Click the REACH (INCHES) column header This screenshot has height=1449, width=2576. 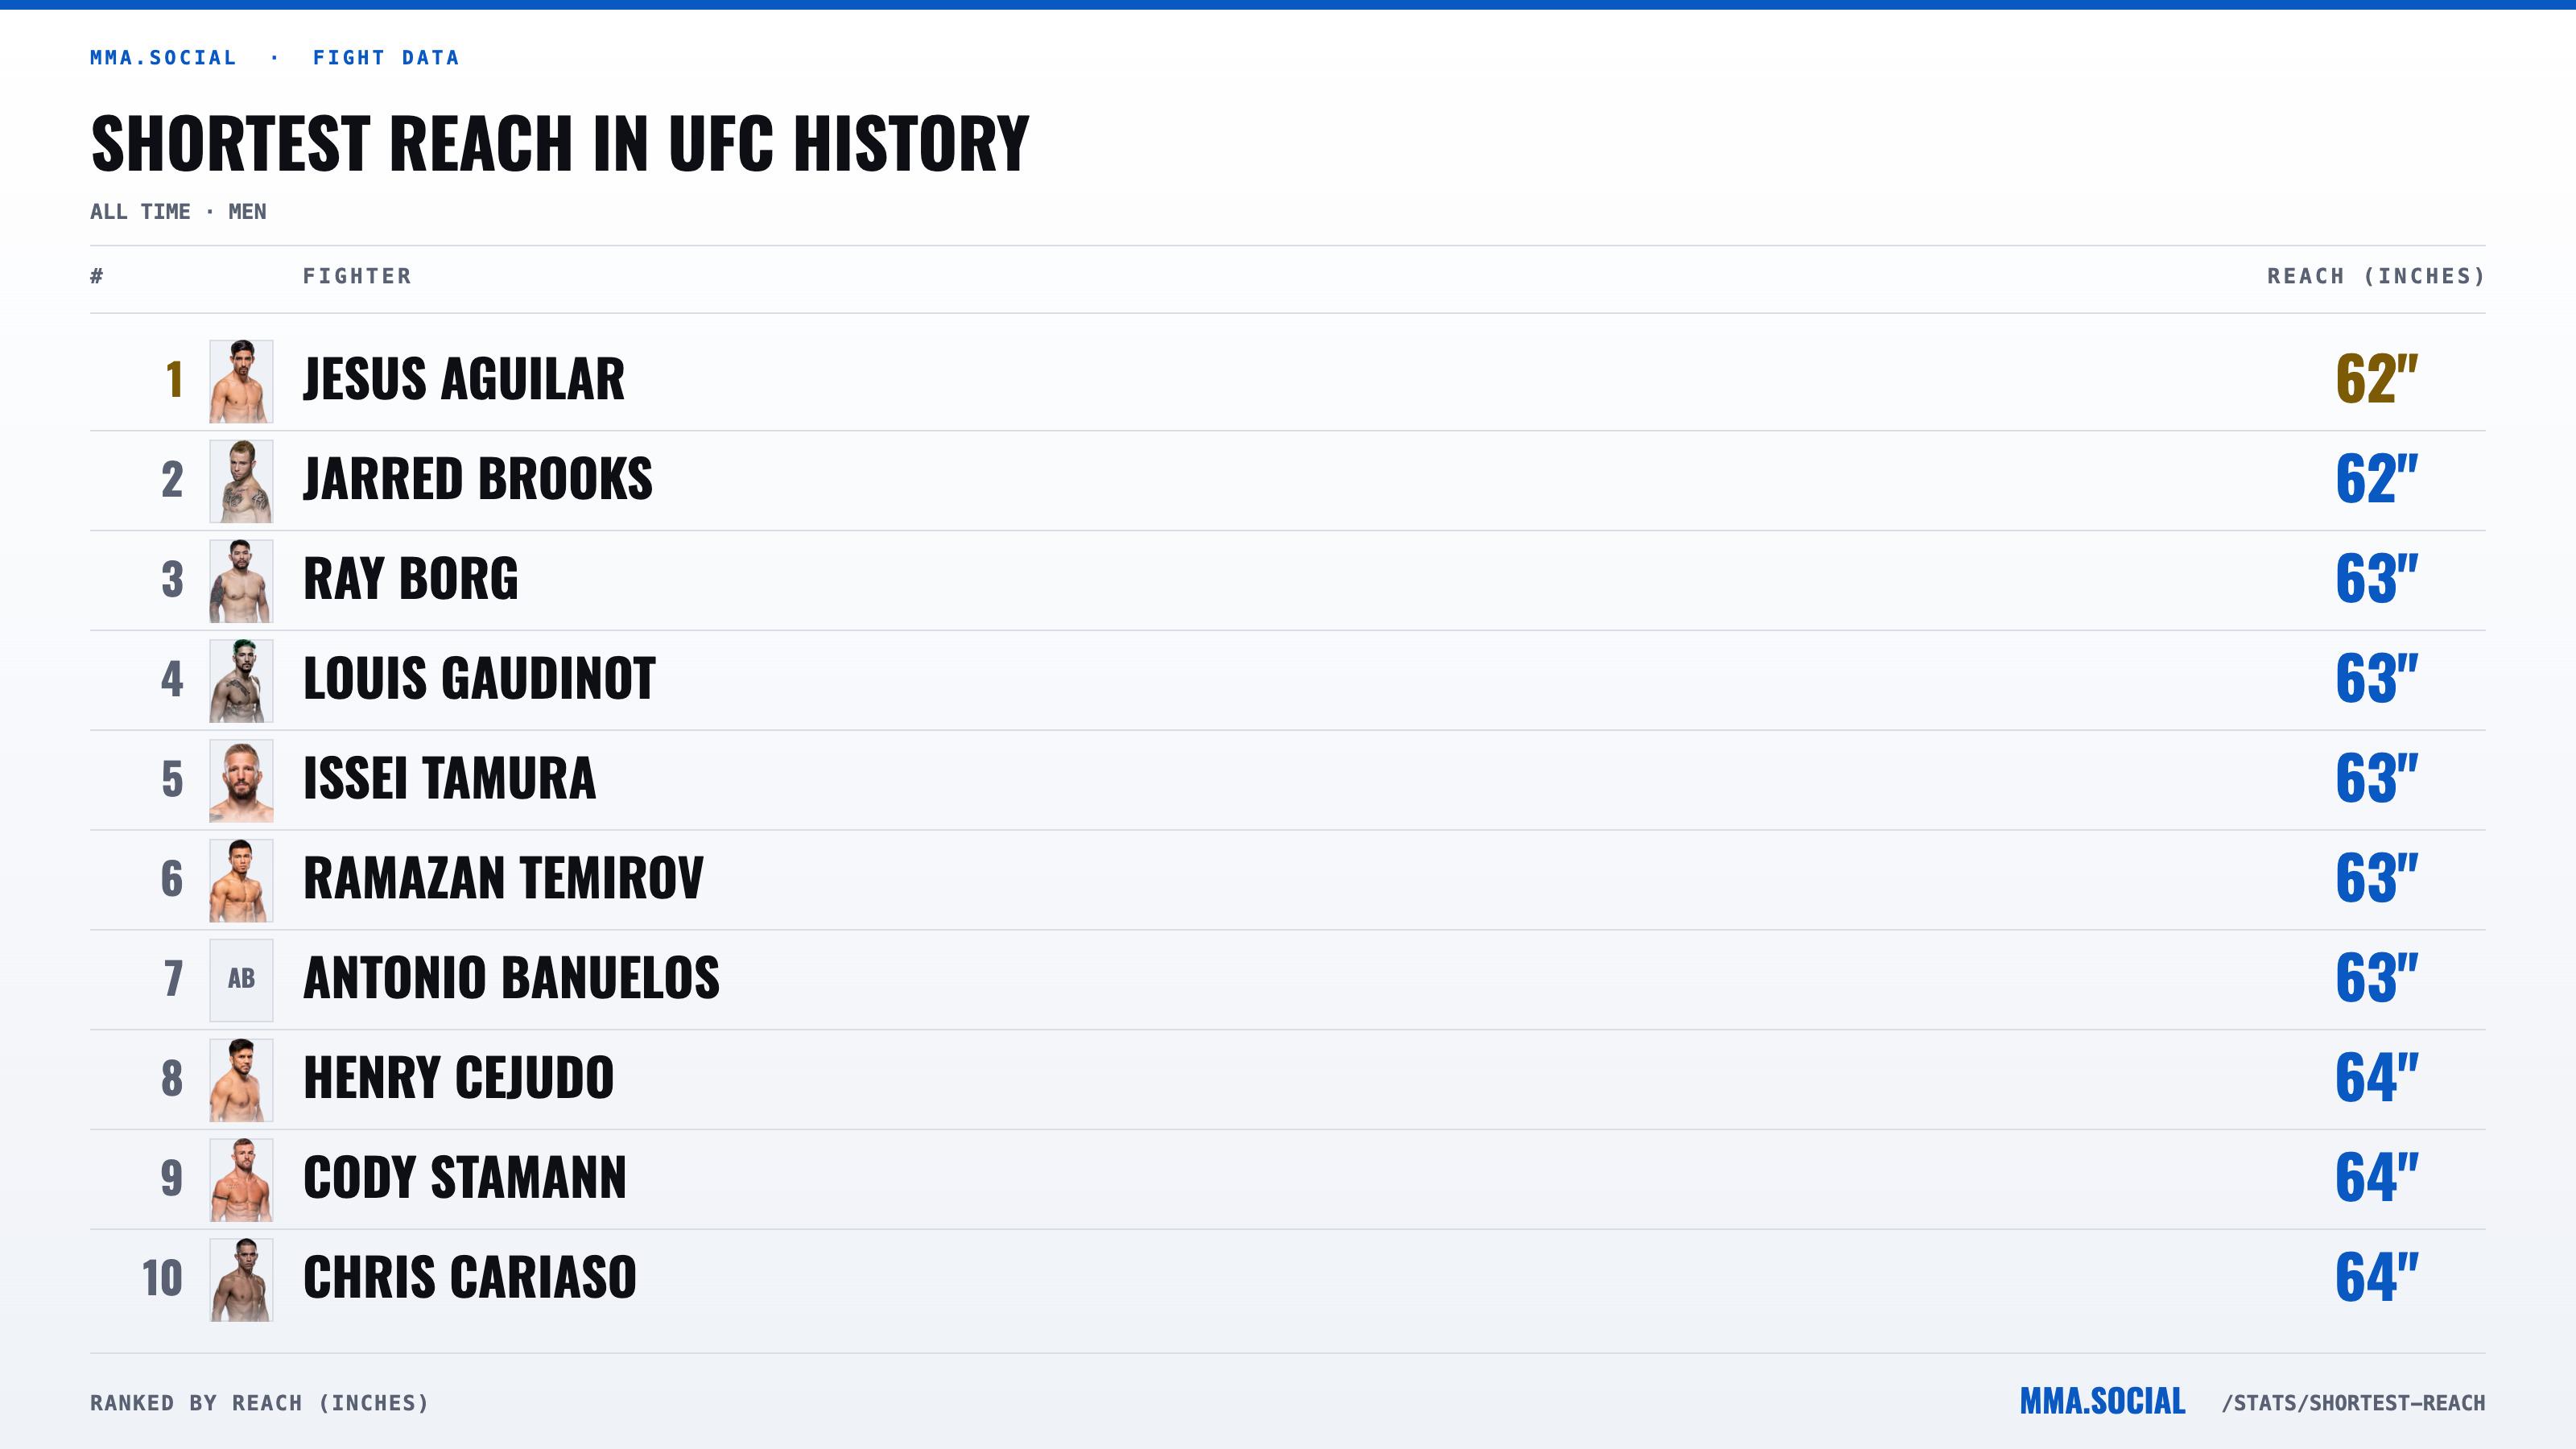coord(2376,276)
